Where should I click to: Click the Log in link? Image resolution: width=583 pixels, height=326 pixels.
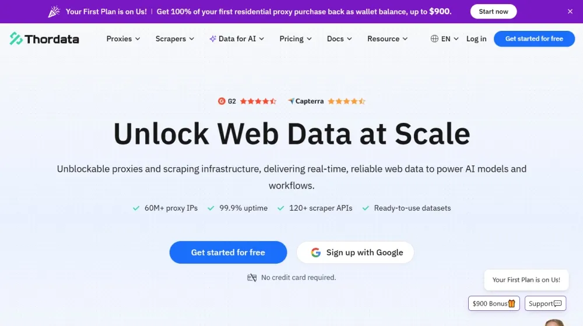point(476,39)
